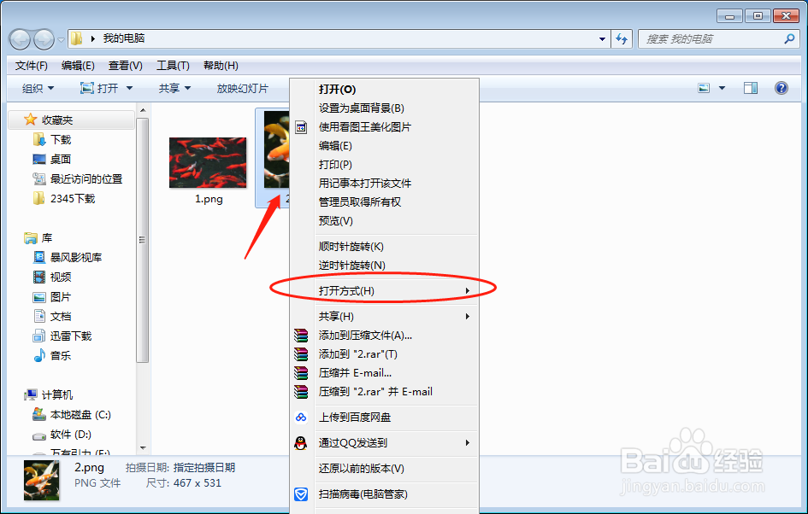The height and width of the screenshot is (514, 808).
Task: Open the 工具 menu
Action: (172, 65)
